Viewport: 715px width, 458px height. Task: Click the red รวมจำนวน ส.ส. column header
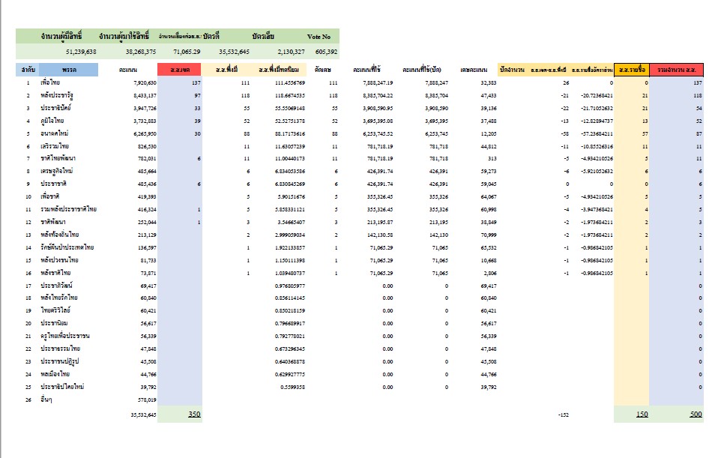point(676,70)
